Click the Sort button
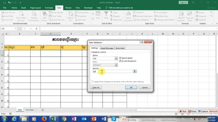The width and height of the screenshot is (218, 122). [x=98, y=15]
